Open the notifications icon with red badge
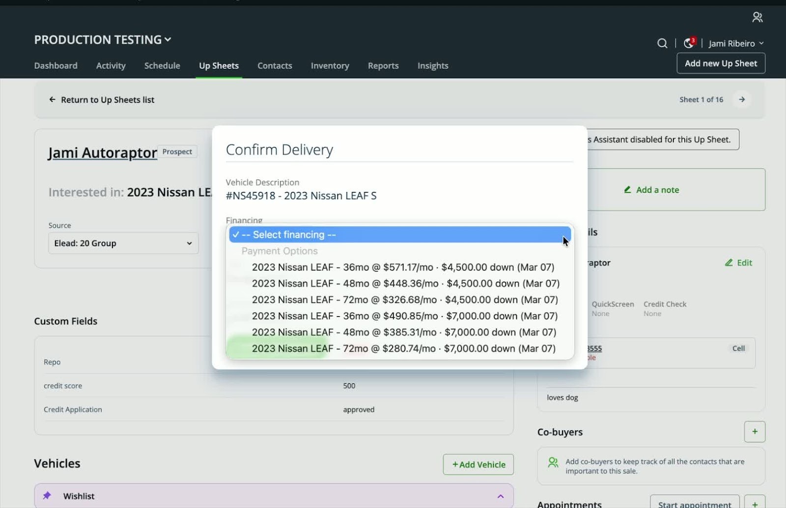Viewport: 786px width, 508px height. point(689,43)
